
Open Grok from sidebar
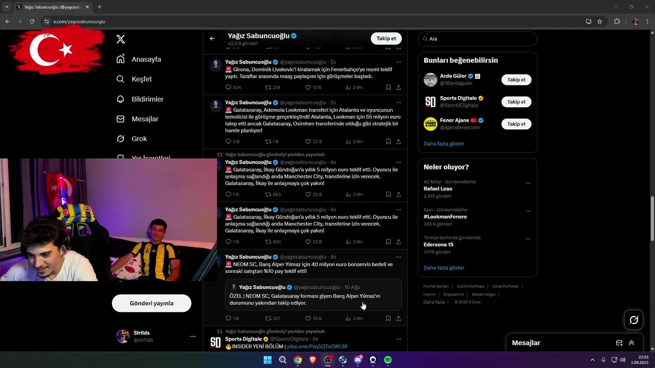point(132,139)
